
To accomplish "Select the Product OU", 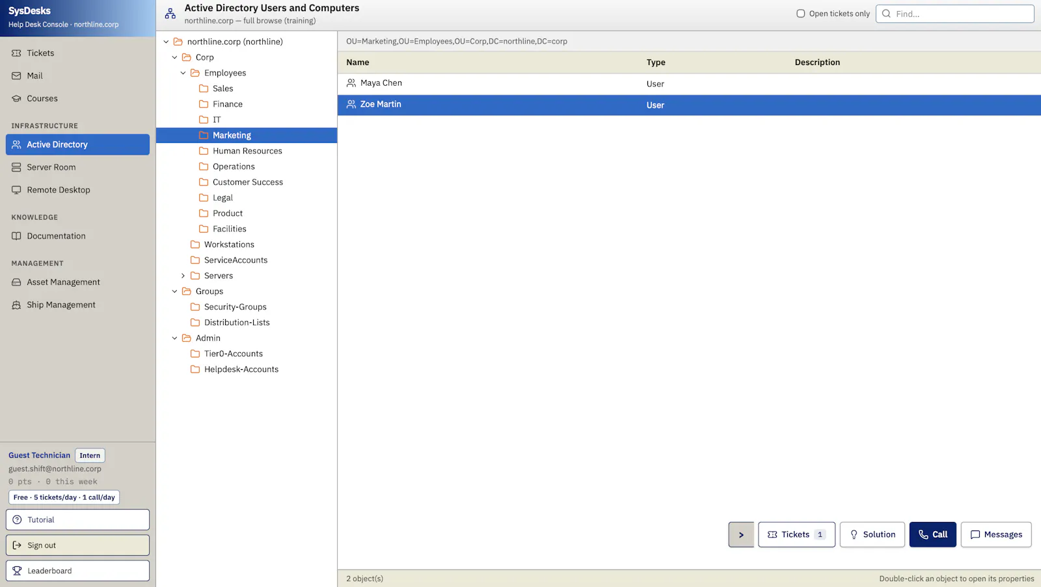I will click(228, 213).
